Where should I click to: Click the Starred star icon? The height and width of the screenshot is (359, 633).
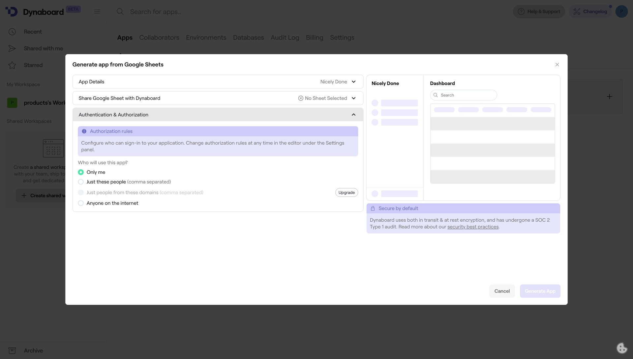pyautogui.click(x=12, y=65)
